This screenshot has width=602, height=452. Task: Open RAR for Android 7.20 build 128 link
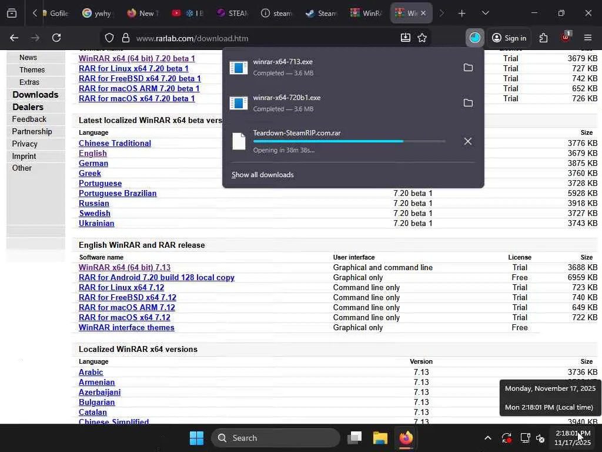pyautogui.click(x=156, y=278)
